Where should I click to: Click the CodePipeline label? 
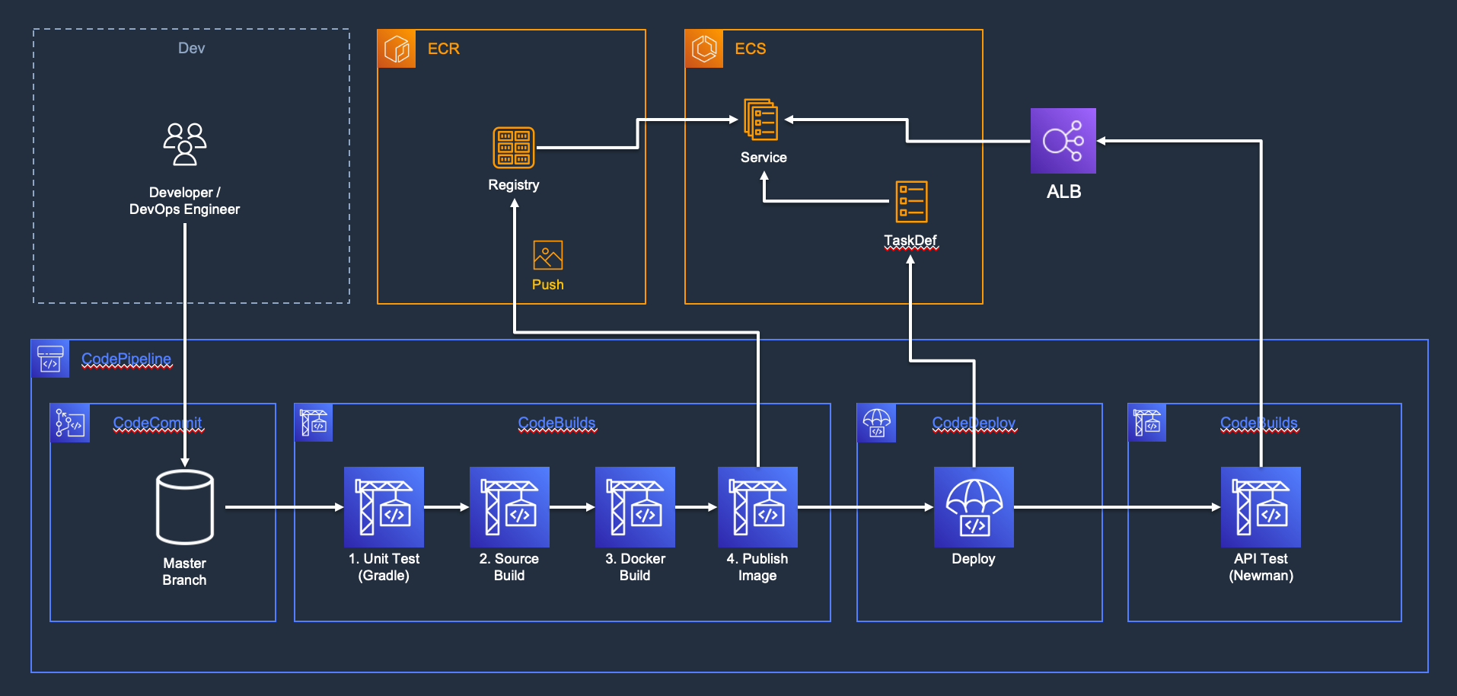point(126,359)
